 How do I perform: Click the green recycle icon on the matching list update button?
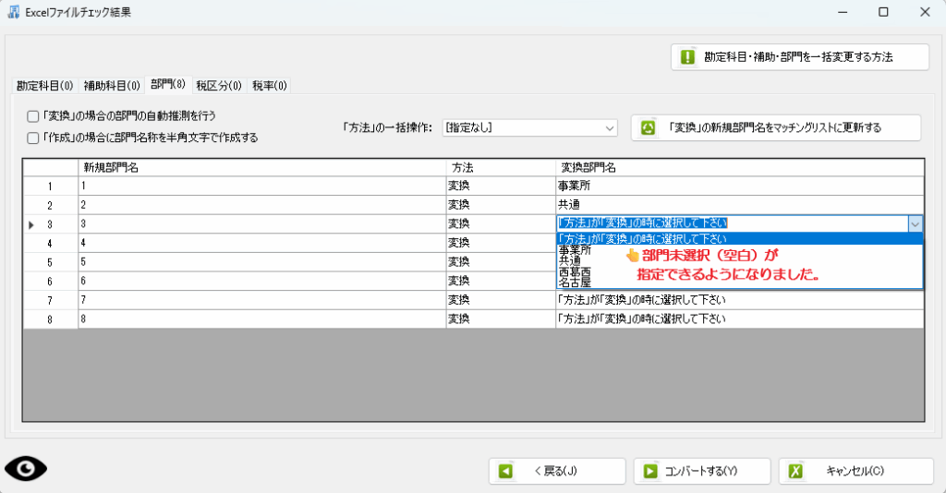(648, 127)
